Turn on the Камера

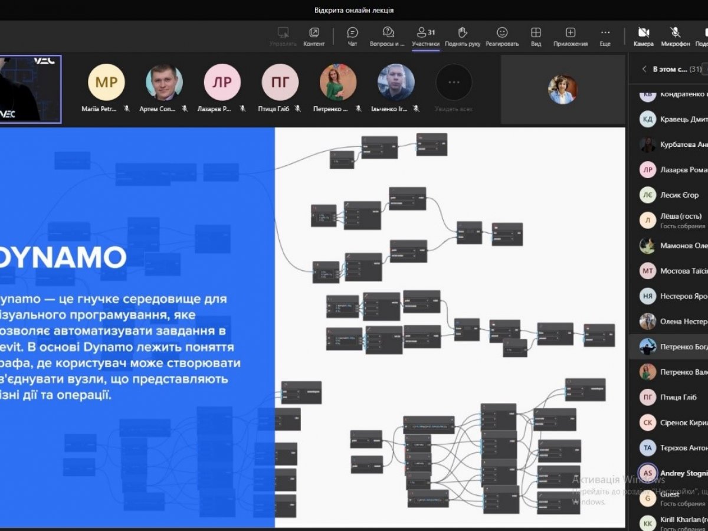[x=644, y=37]
